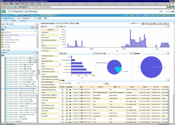Toggle the auto refresh checkbox
The image size is (175, 125).
[x=130, y=23]
